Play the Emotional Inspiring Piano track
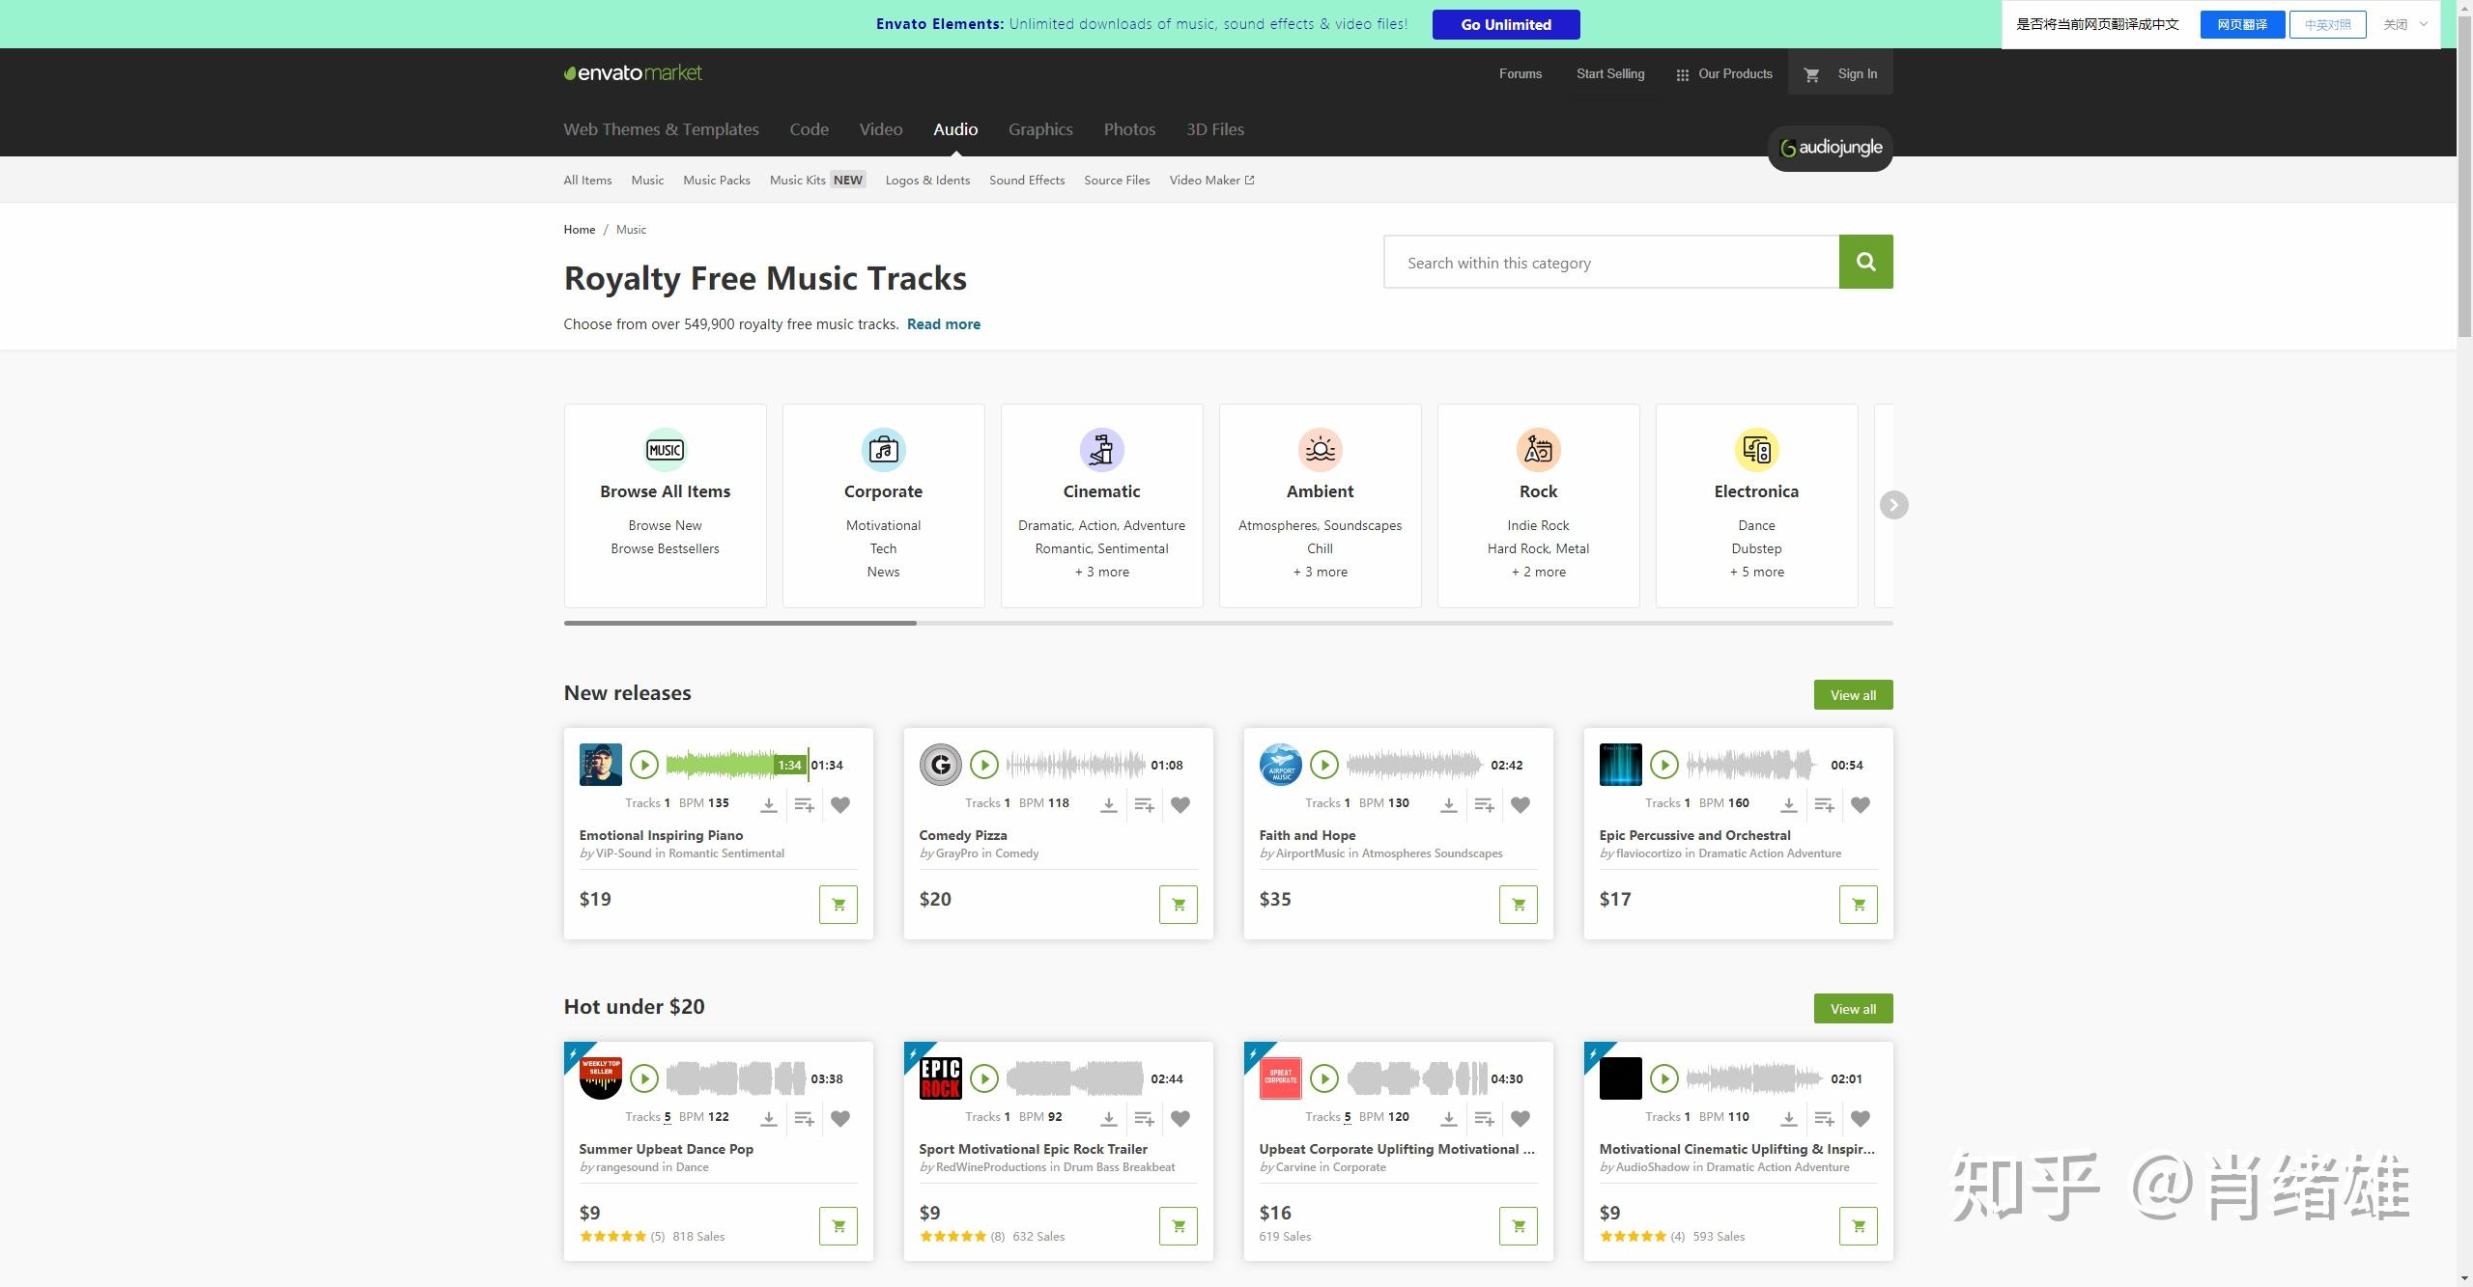Screen dimensions: 2473x1287 coord(644,765)
